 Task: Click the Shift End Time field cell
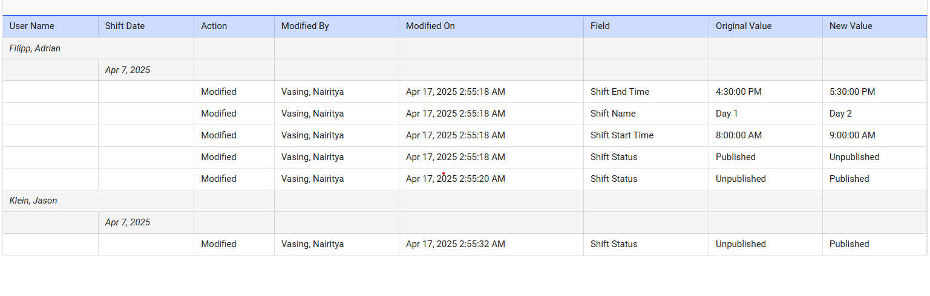(x=620, y=92)
